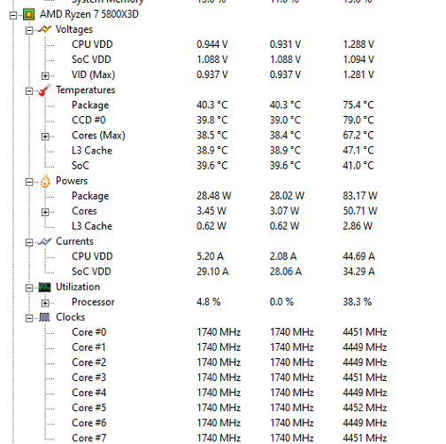This screenshot has width=446, height=444.
Task: Click the 4452 MHz Core #5 max value
Action: (365, 408)
